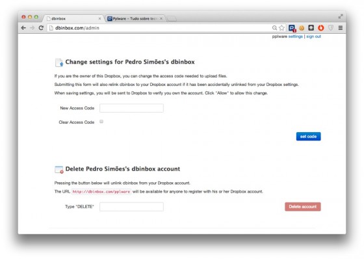Image resolution: width=364 pixels, height=259 pixels.
Task: Click the red Delete account button
Action: click(x=303, y=207)
